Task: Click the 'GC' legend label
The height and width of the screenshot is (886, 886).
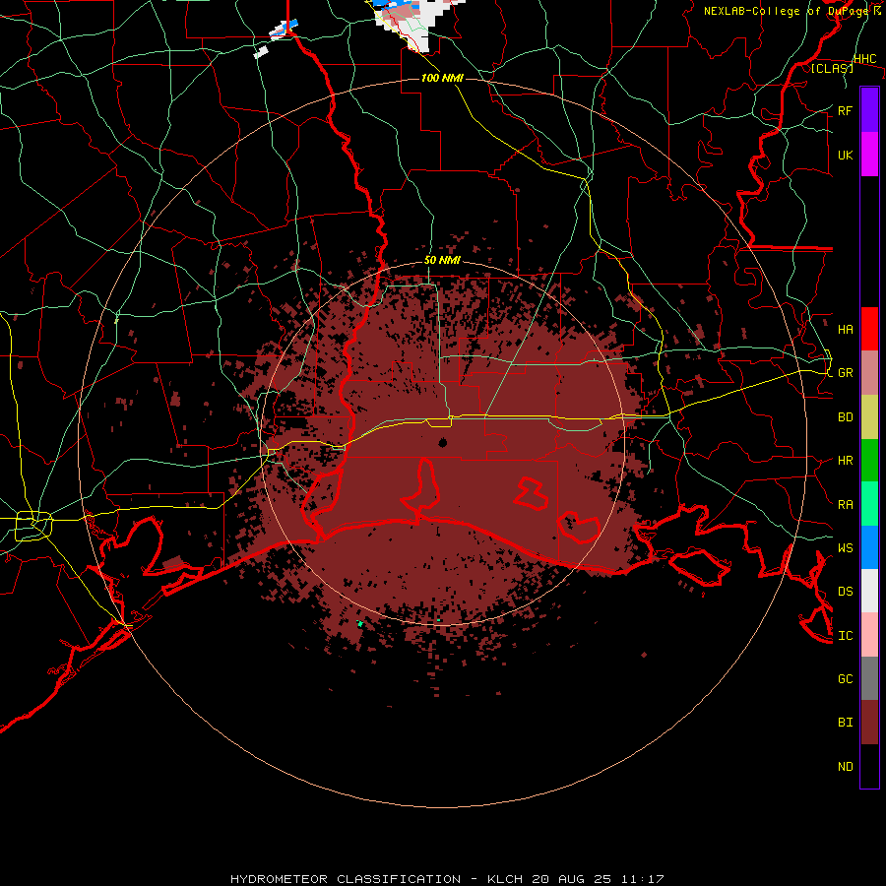Action: click(845, 679)
